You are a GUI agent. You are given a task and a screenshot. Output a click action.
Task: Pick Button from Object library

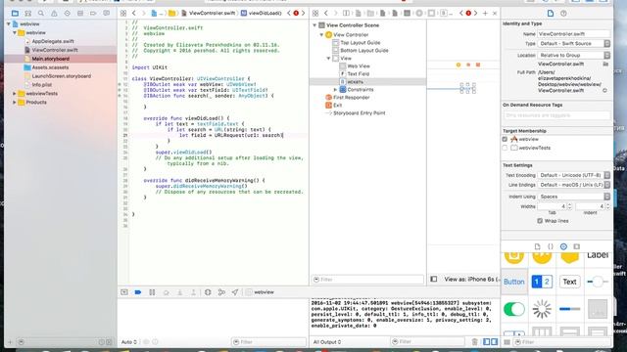point(513,282)
